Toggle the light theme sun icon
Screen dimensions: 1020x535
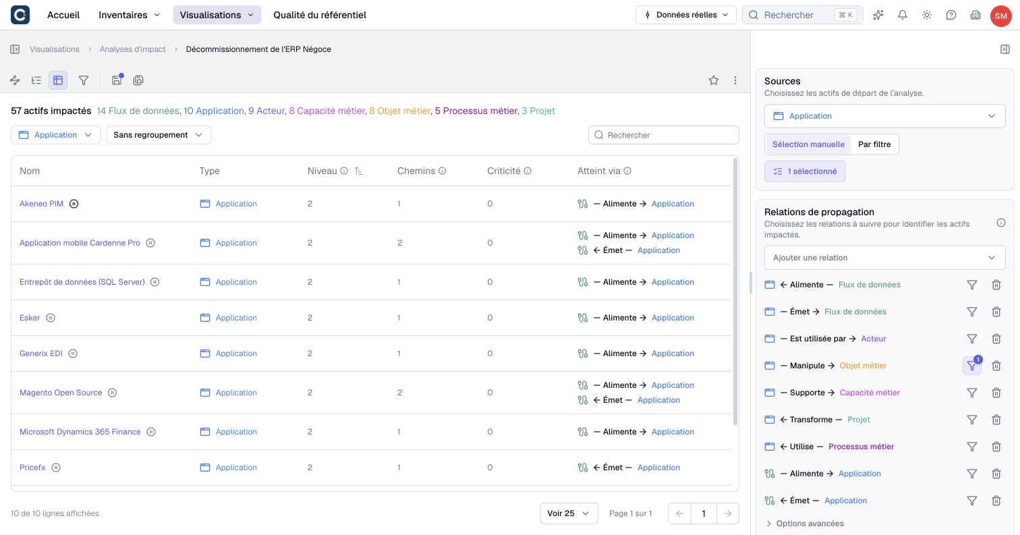coord(927,15)
